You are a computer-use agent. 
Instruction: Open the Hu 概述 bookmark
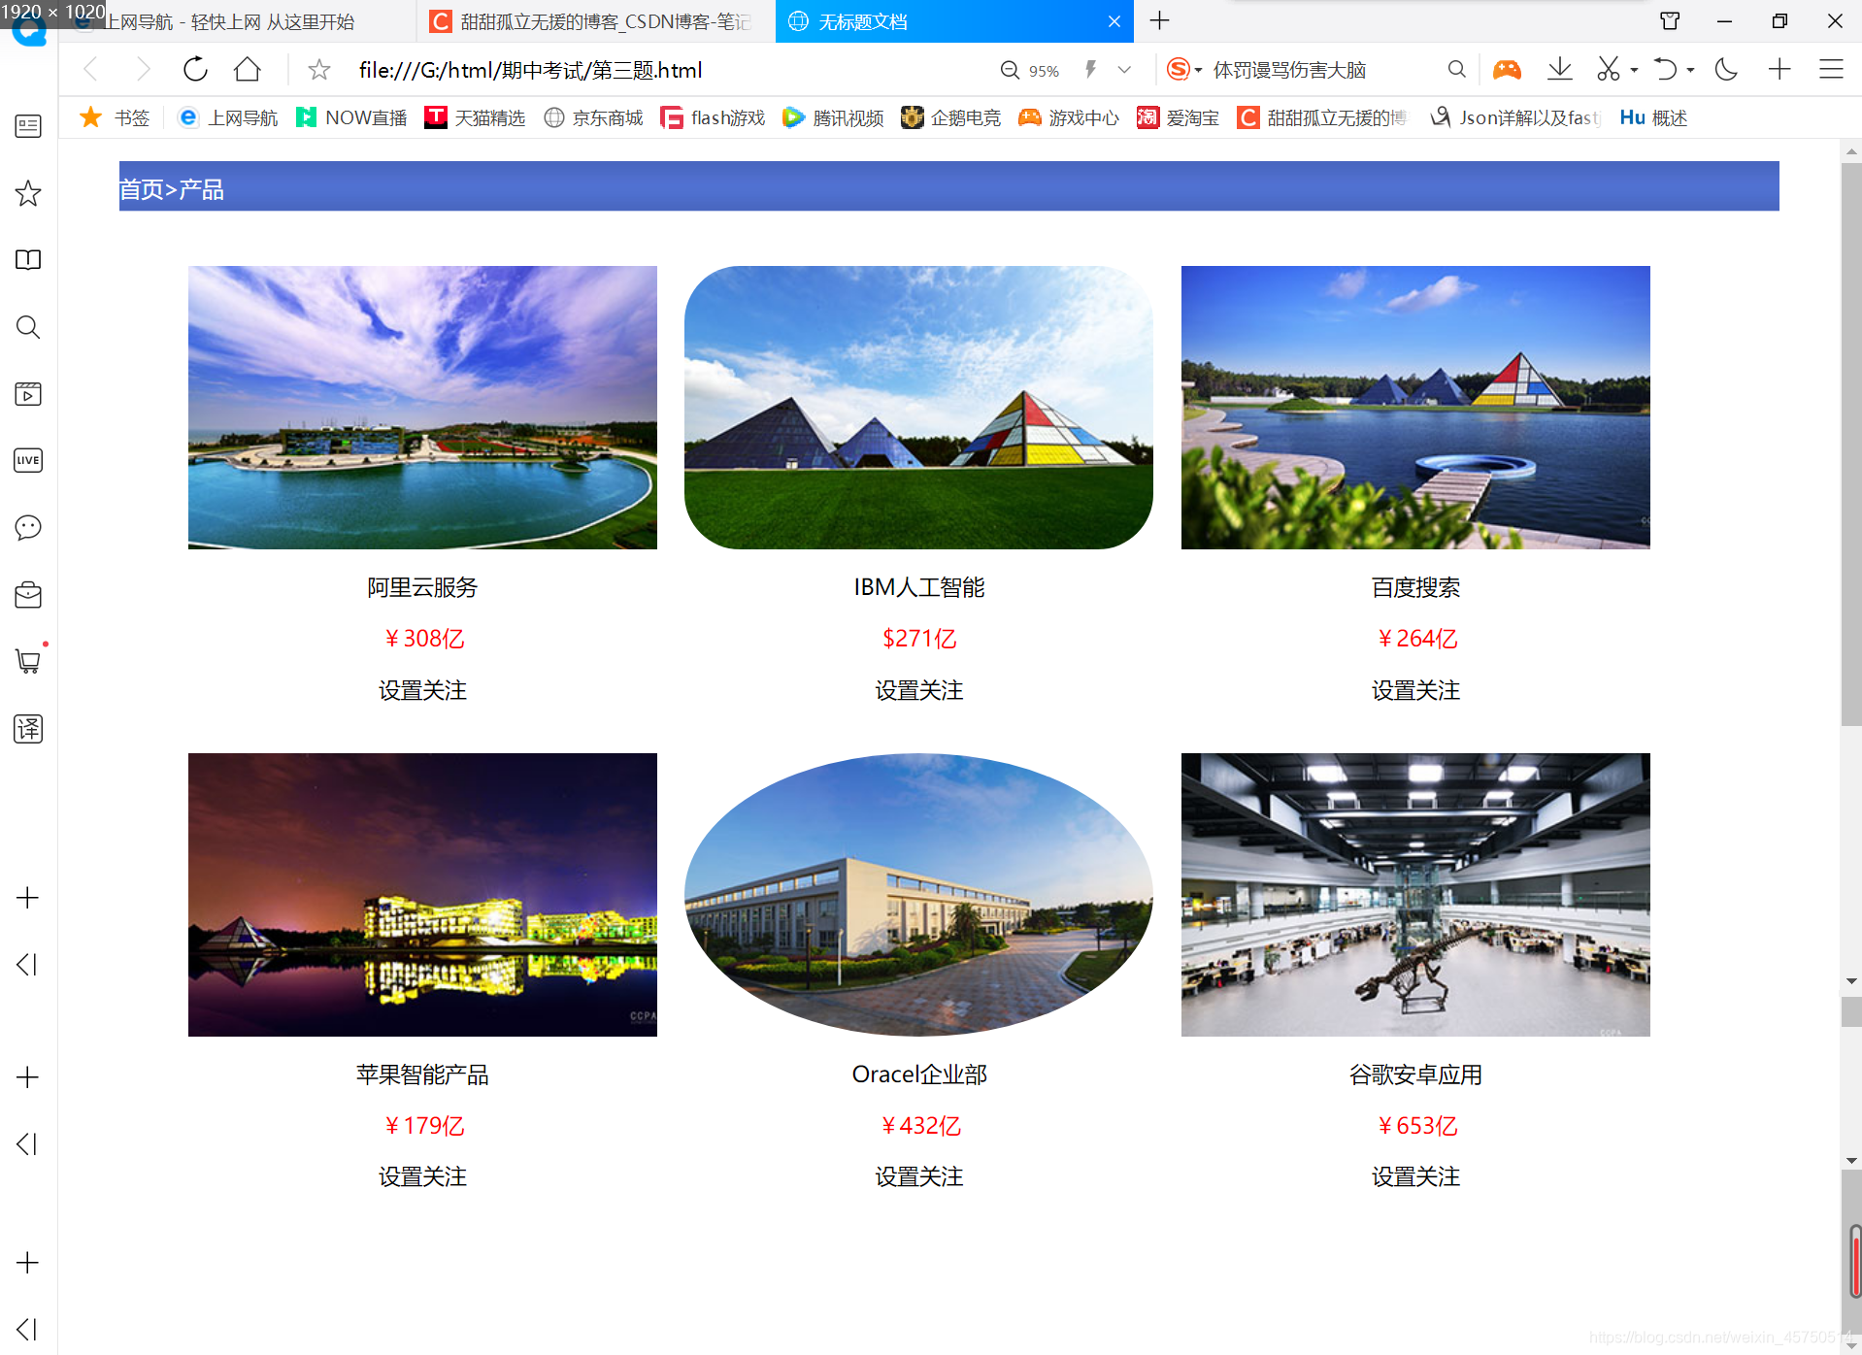click(1653, 117)
